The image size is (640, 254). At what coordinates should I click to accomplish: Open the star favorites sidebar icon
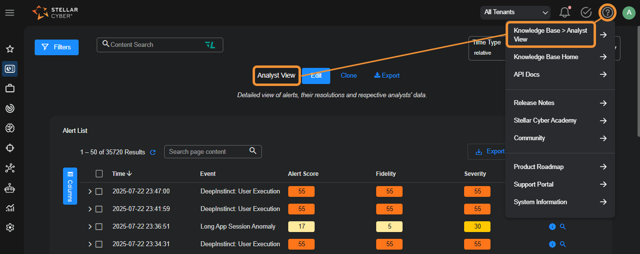click(9, 49)
